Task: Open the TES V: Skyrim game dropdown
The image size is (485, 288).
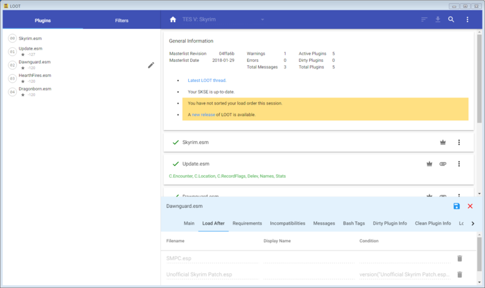Action: (x=223, y=19)
